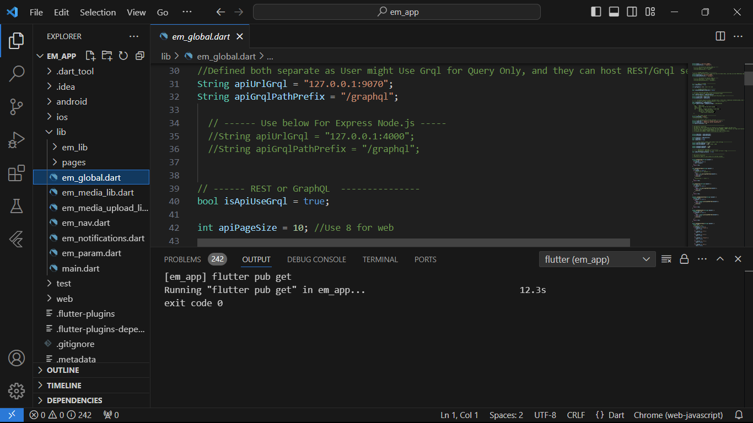Click errors and warnings count in status bar
The width and height of the screenshot is (753, 423).
(61, 415)
